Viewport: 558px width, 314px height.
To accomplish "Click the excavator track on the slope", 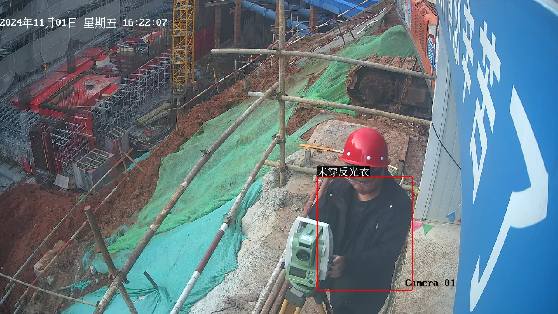I will (x=384, y=83).
